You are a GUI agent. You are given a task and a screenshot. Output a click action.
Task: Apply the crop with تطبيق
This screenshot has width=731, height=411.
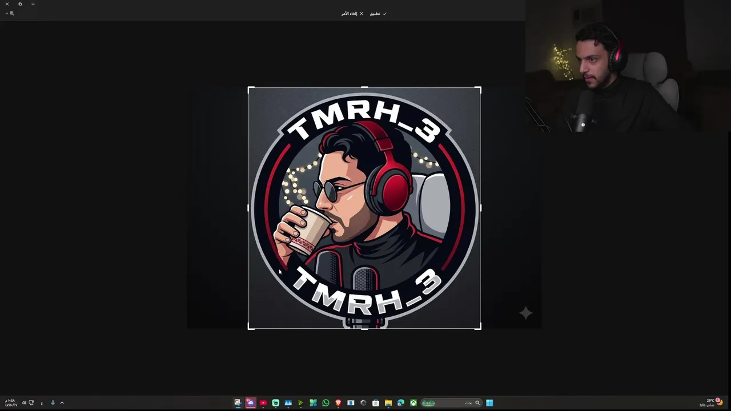(378, 13)
